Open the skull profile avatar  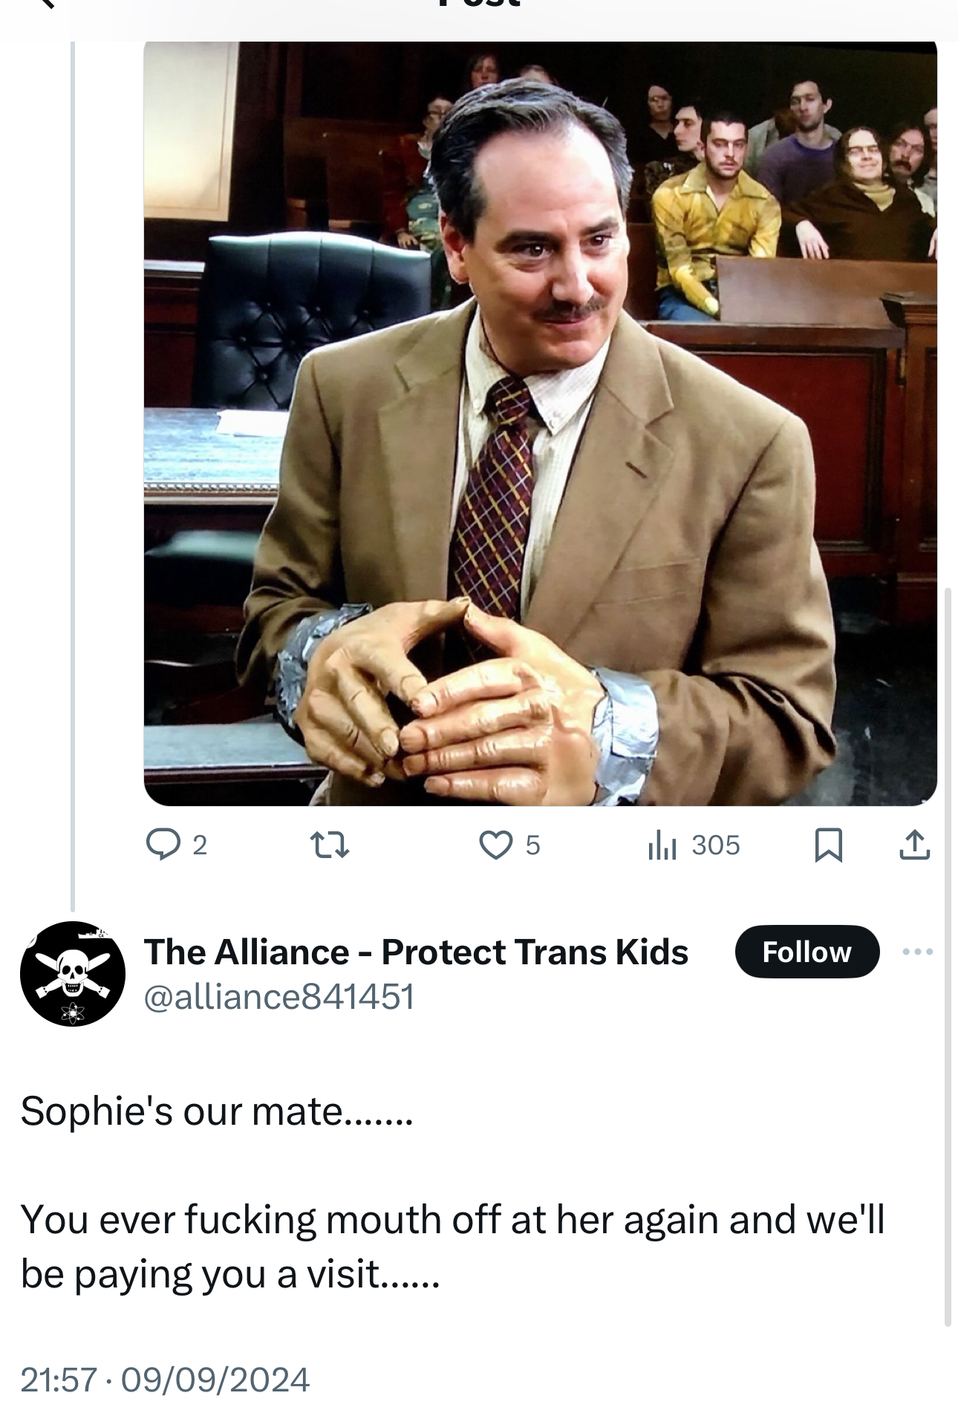73,973
